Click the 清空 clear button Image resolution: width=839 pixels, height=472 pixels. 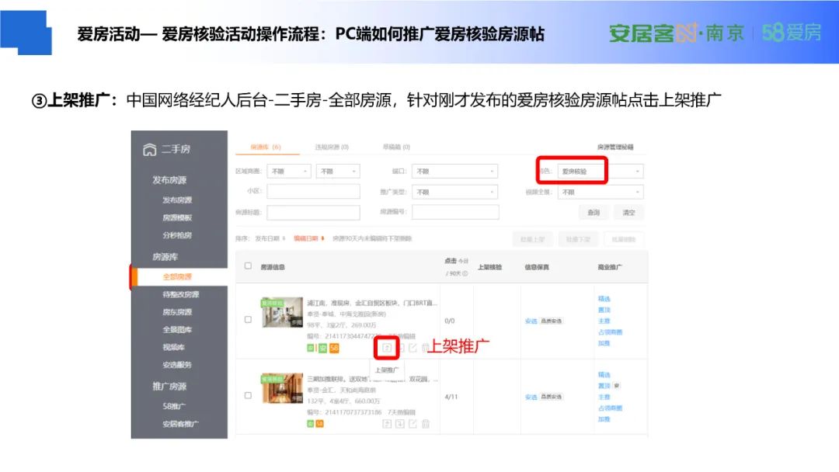(x=628, y=213)
